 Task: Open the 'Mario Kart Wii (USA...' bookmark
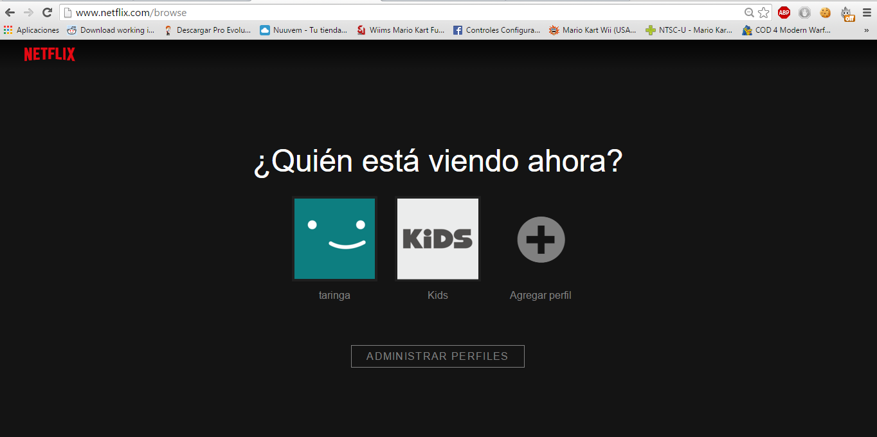click(x=593, y=30)
